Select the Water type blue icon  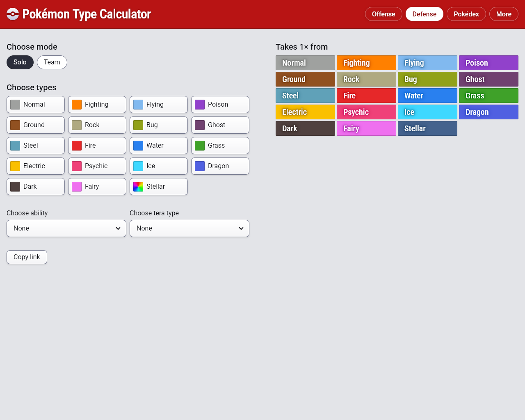tap(138, 146)
